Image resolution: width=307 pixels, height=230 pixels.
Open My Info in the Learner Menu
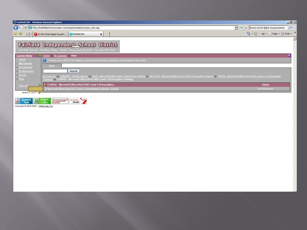22,75
